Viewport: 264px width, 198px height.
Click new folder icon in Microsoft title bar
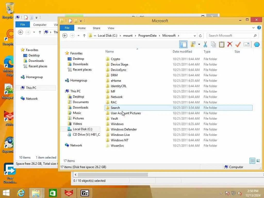coord(76,21)
